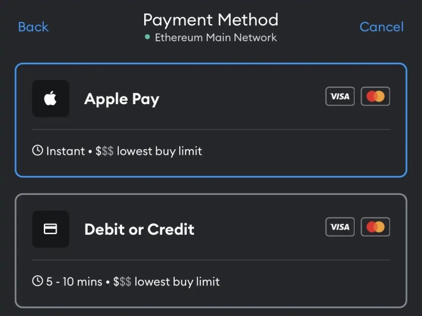Screen dimensions: 422x316
Task: Click the Mastercard badge in Apple Pay option
Action: pos(376,96)
